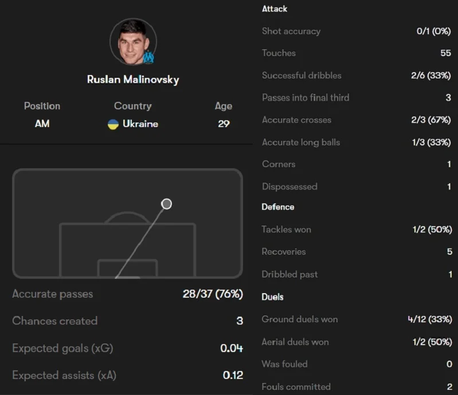Viewport: 458px width, 395px height.
Task: Select the shot marker circle on the pitch map
Action: [x=166, y=204]
